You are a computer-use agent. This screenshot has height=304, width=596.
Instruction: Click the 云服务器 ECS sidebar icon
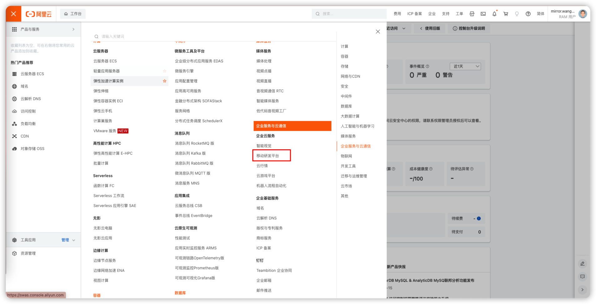[x=14, y=74]
